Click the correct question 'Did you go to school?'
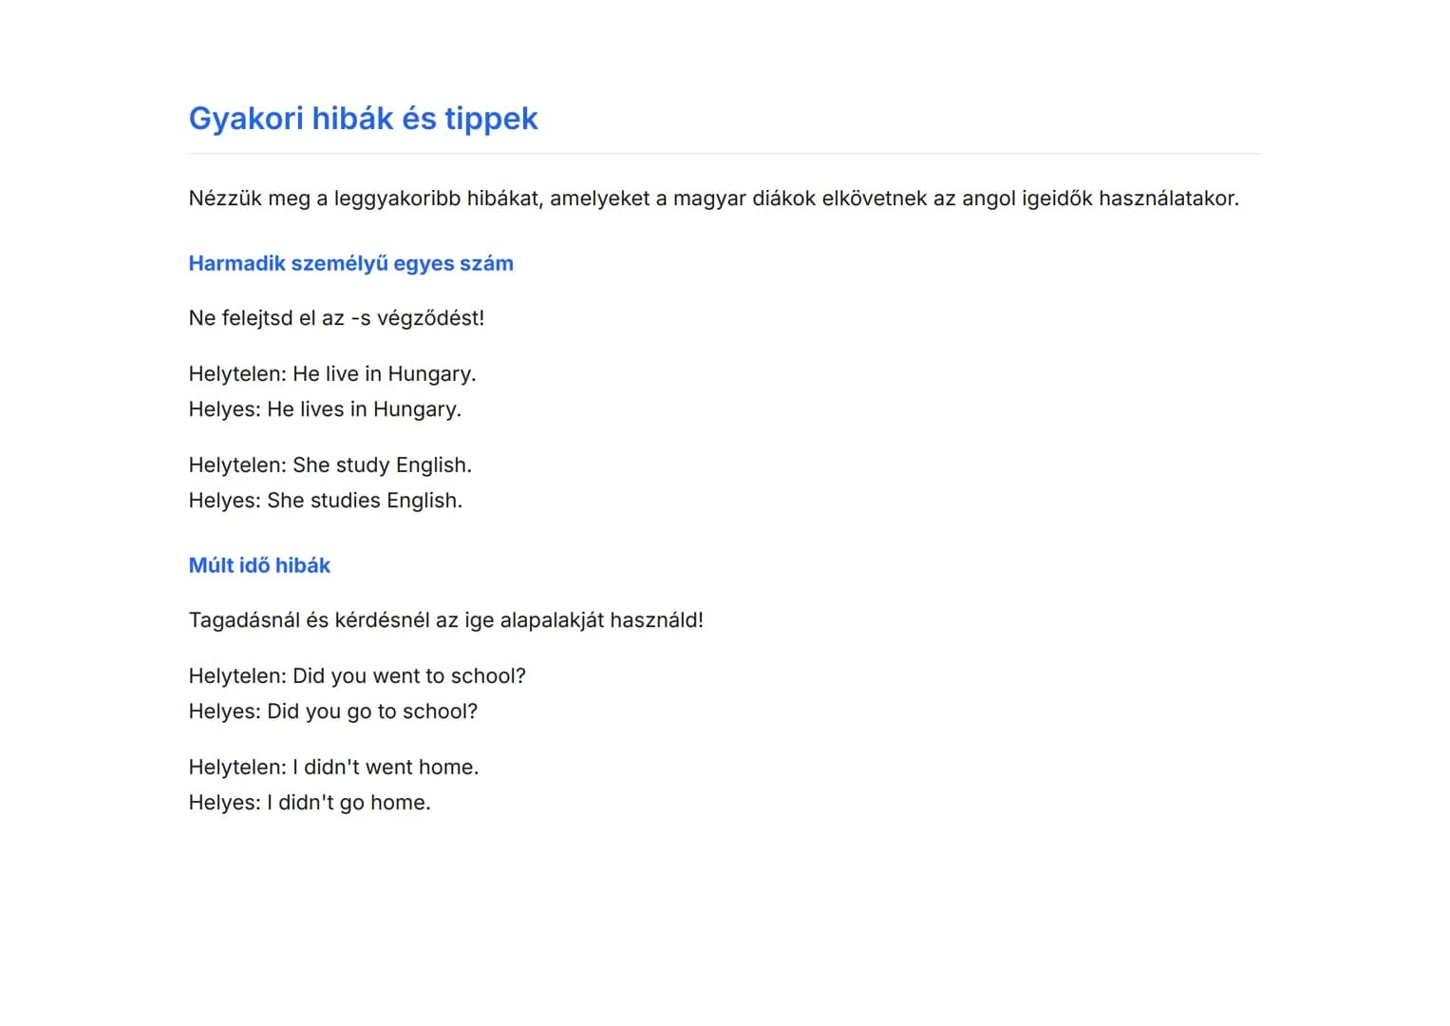This screenshot has height=1026, width=1450. tap(372, 712)
